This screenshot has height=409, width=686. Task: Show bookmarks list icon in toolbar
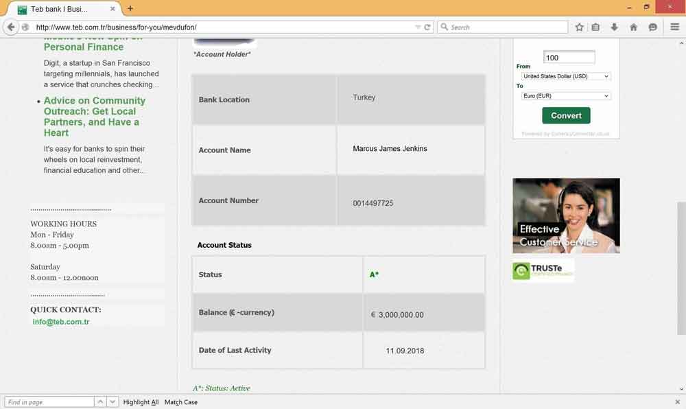click(595, 27)
